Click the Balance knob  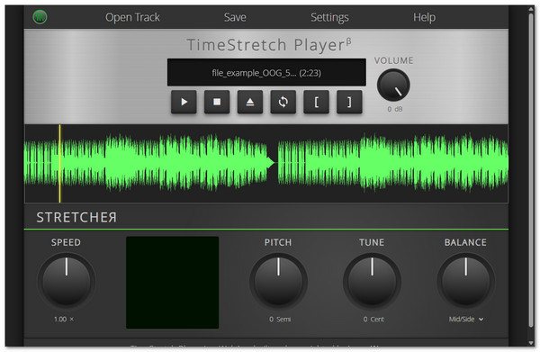[x=465, y=281]
